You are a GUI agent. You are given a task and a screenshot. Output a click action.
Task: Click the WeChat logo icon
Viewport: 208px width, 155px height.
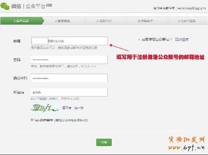point(6,7)
